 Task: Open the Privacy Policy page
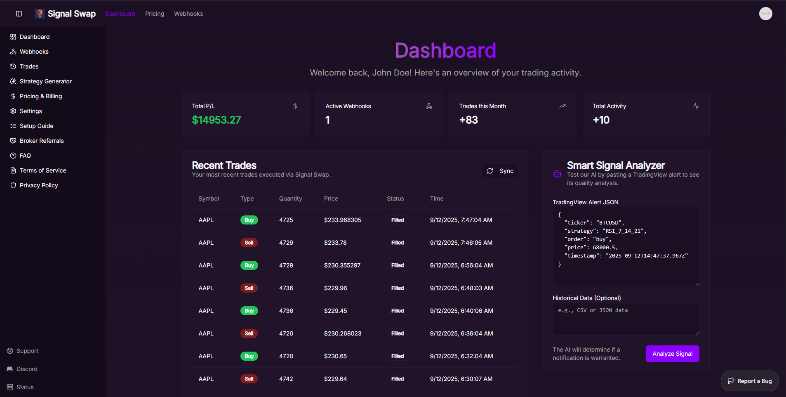[38, 185]
